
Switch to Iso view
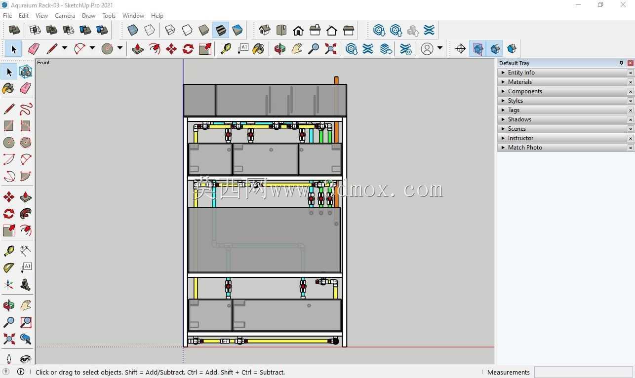tap(265, 30)
